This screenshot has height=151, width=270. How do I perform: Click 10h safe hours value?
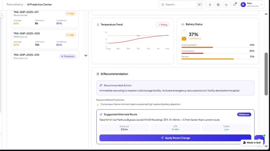pyautogui.click(x=37, y=45)
